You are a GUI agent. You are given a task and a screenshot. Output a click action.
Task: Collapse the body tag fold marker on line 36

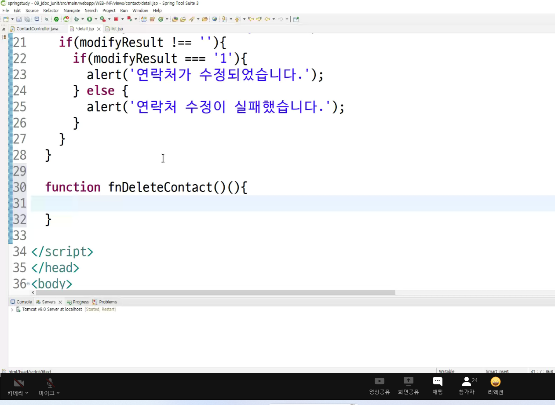28,284
